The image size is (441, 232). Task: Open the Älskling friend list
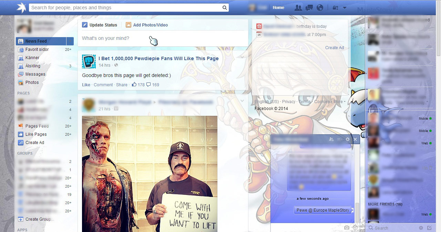tap(33, 66)
